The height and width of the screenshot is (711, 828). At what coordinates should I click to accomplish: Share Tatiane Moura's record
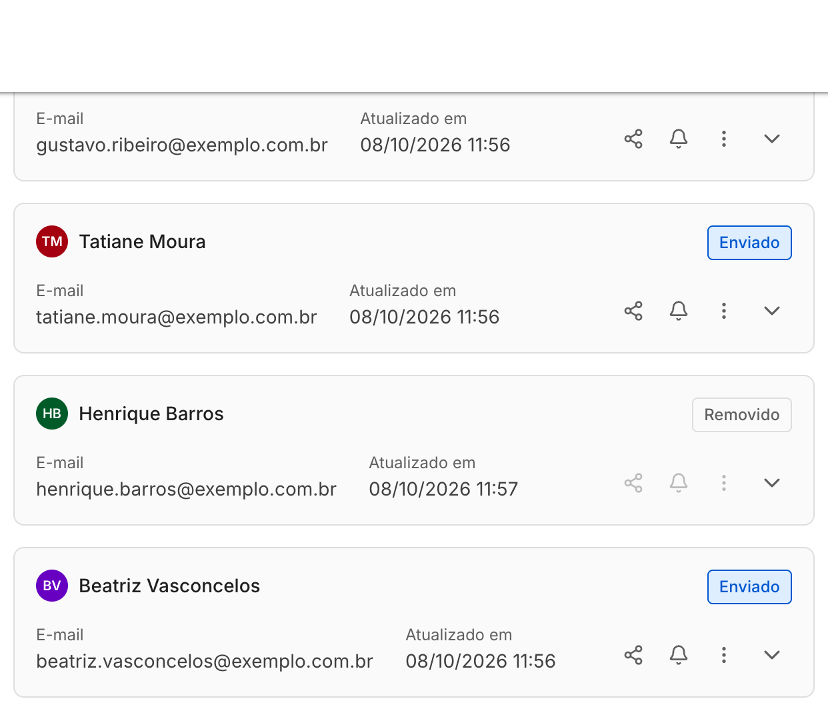[633, 311]
